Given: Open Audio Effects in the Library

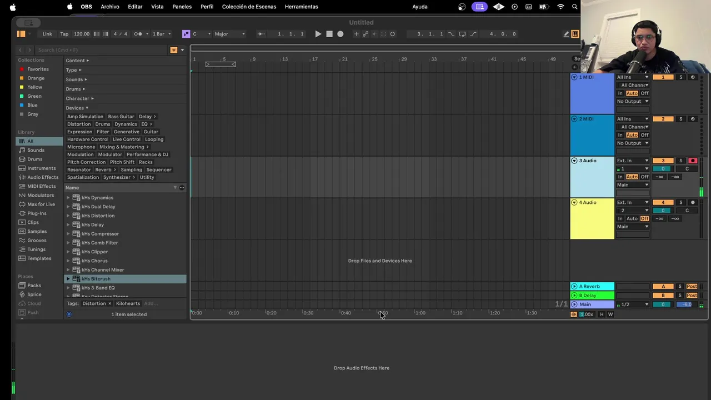Looking at the screenshot, I should pyautogui.click(x=42, y=177).
